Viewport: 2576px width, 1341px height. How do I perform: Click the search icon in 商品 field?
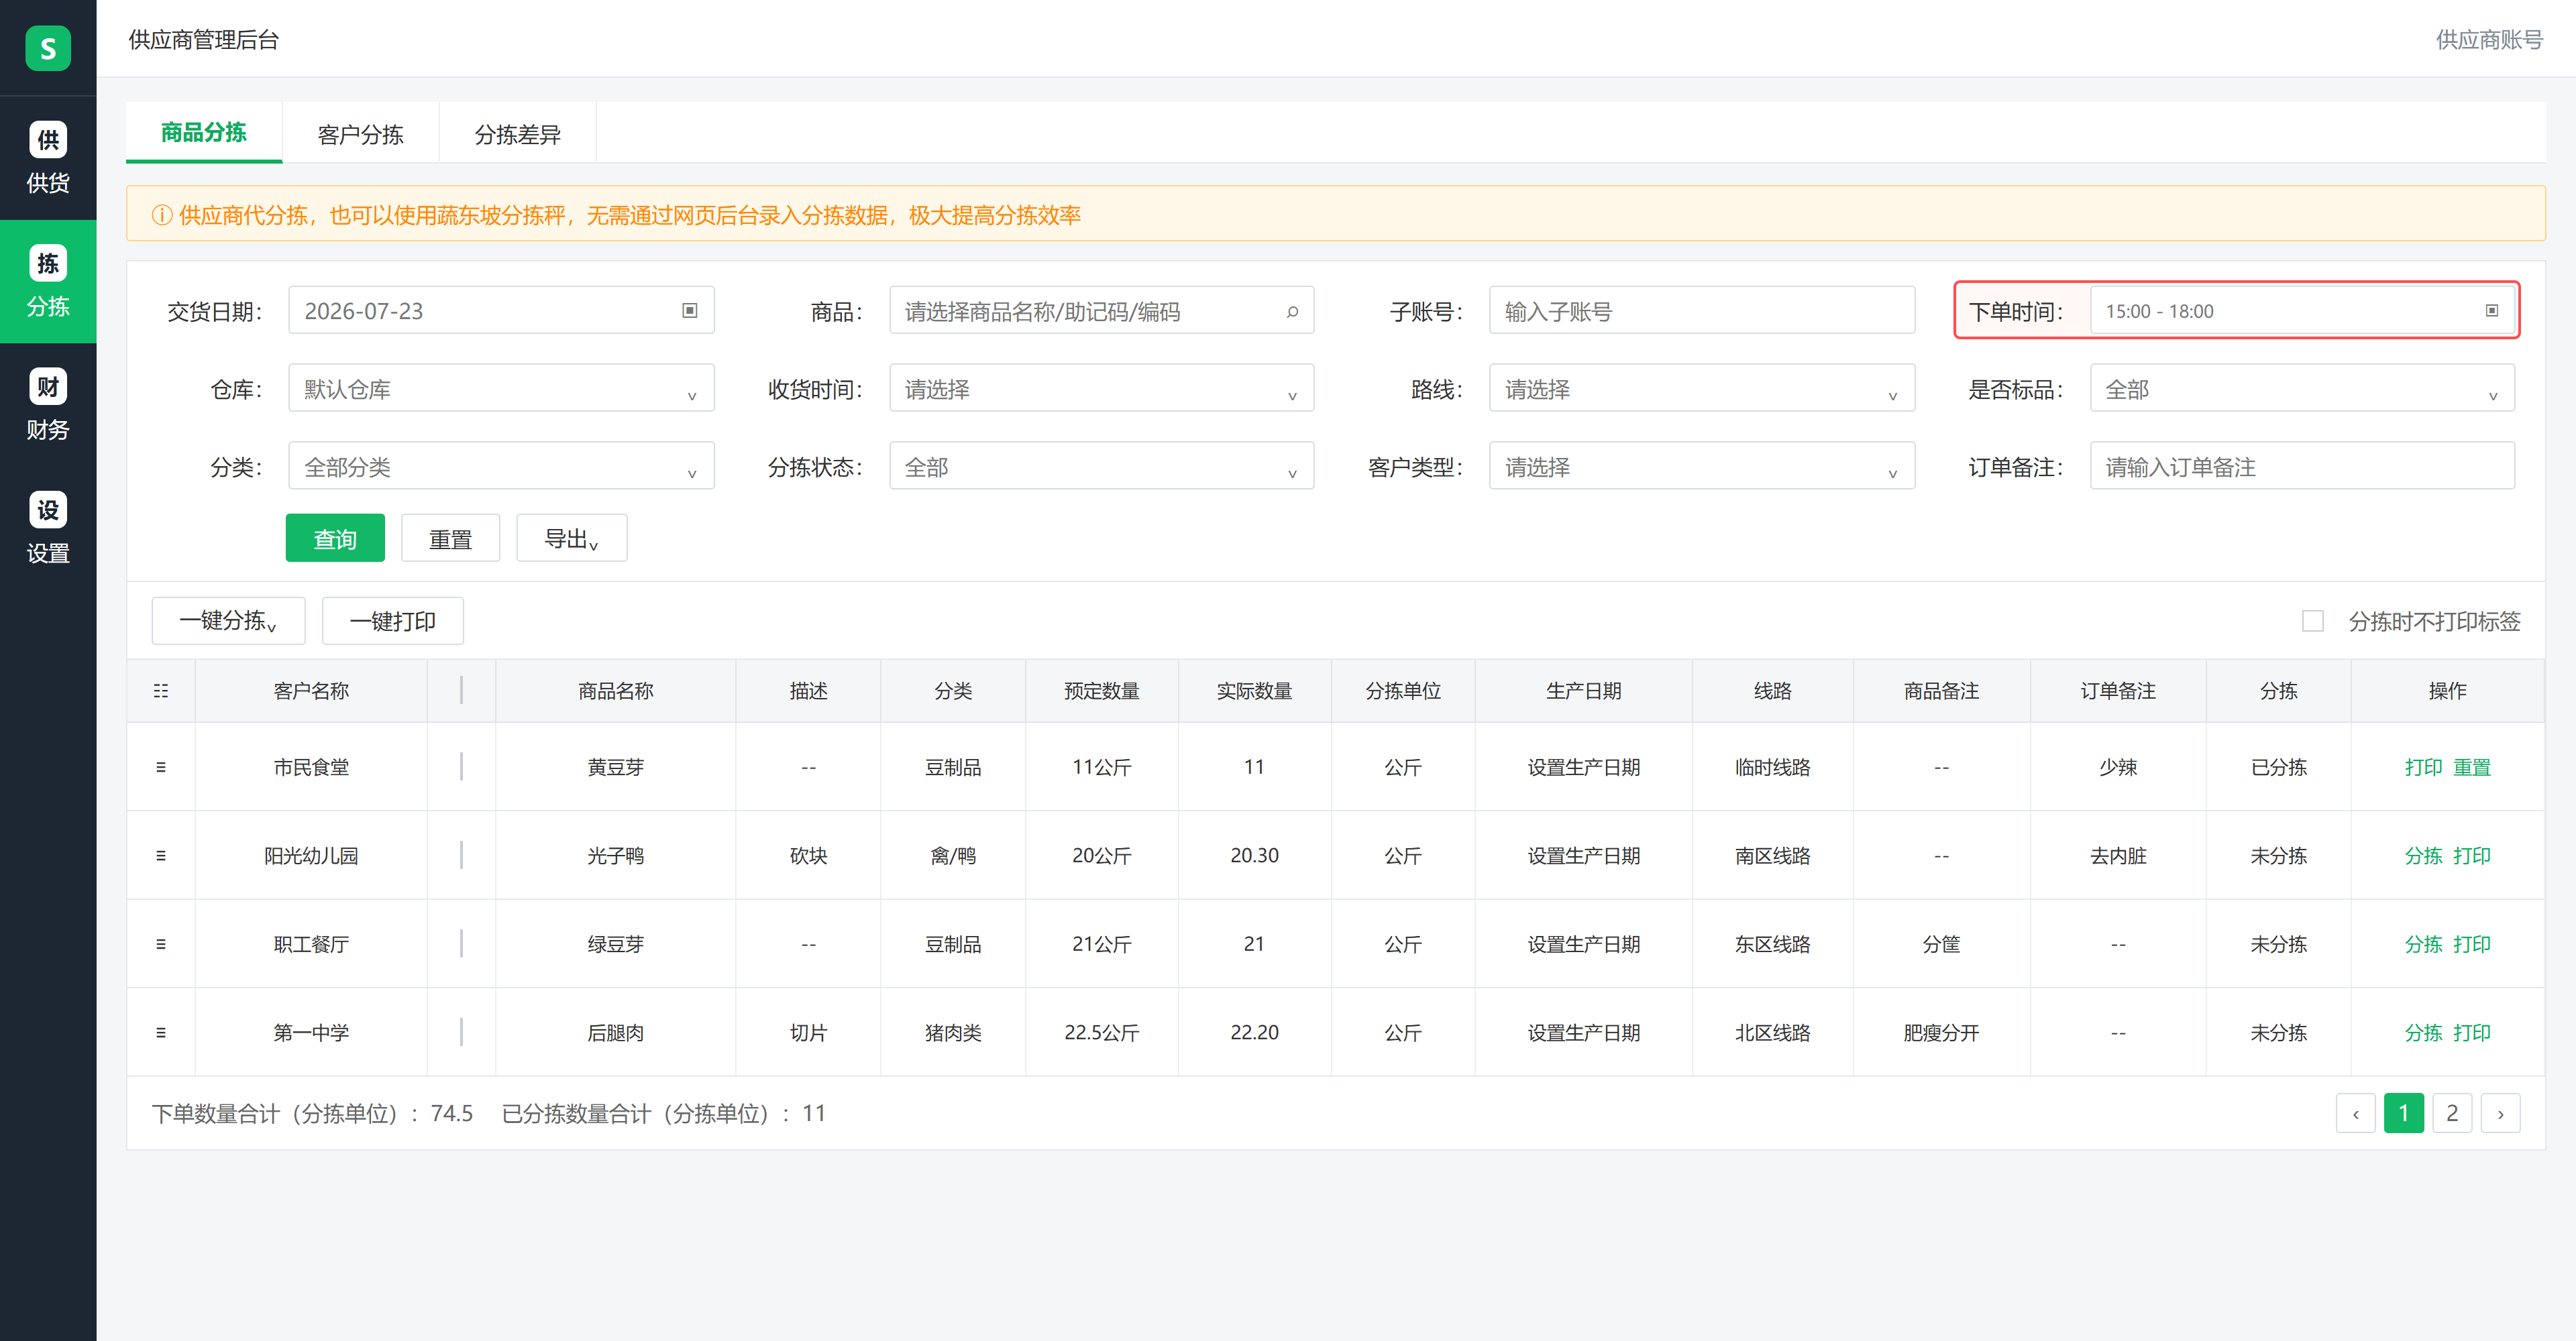point(1292,312)
